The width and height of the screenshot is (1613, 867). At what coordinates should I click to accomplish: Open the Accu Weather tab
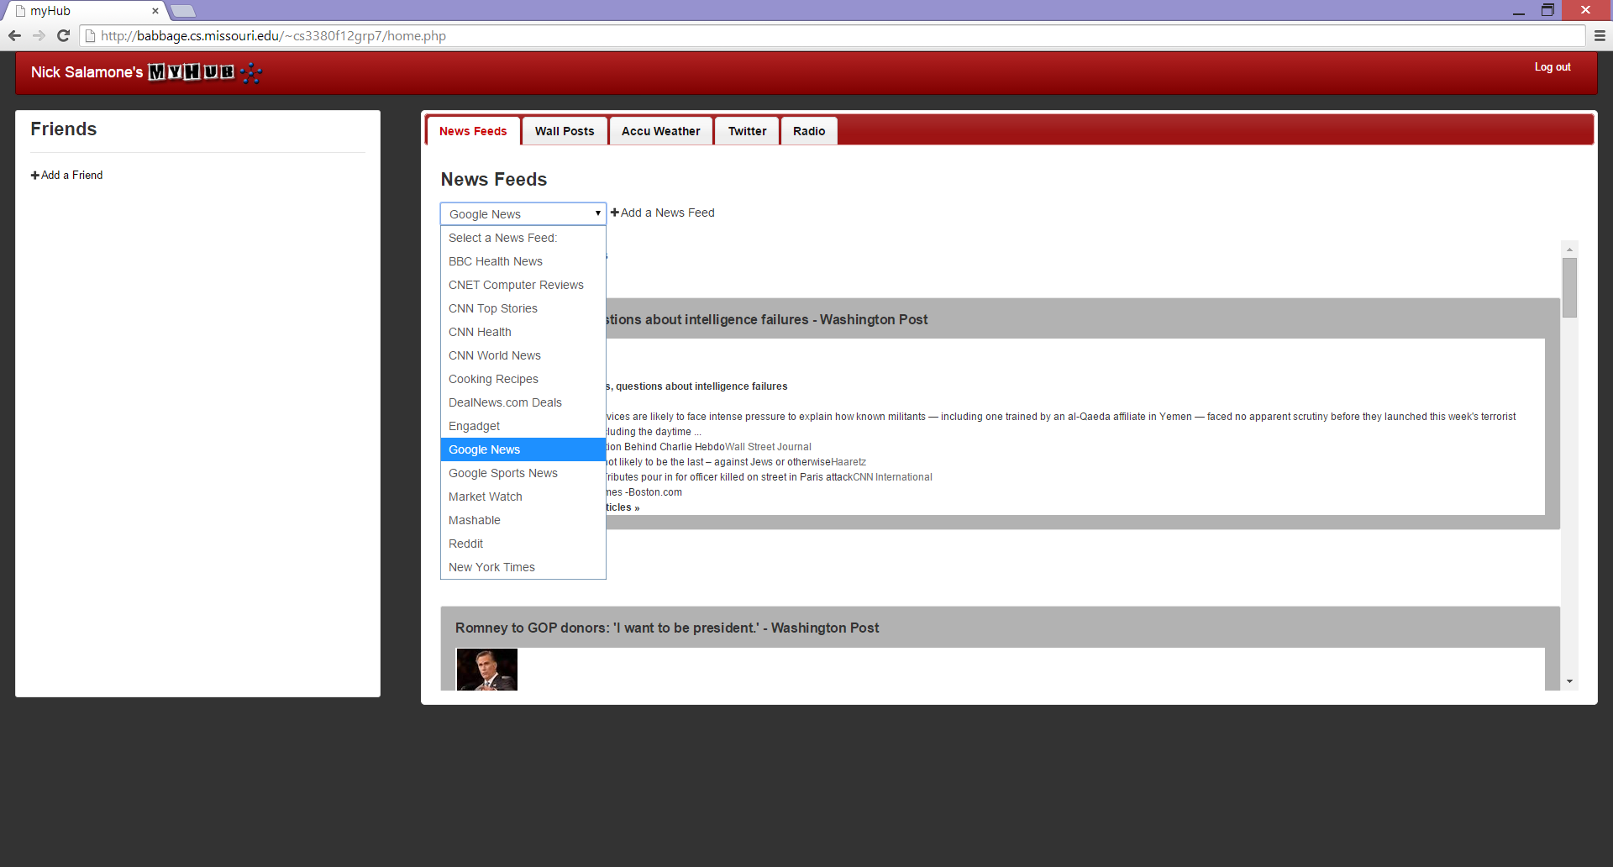pyautogui.click(x=661, y=131)
